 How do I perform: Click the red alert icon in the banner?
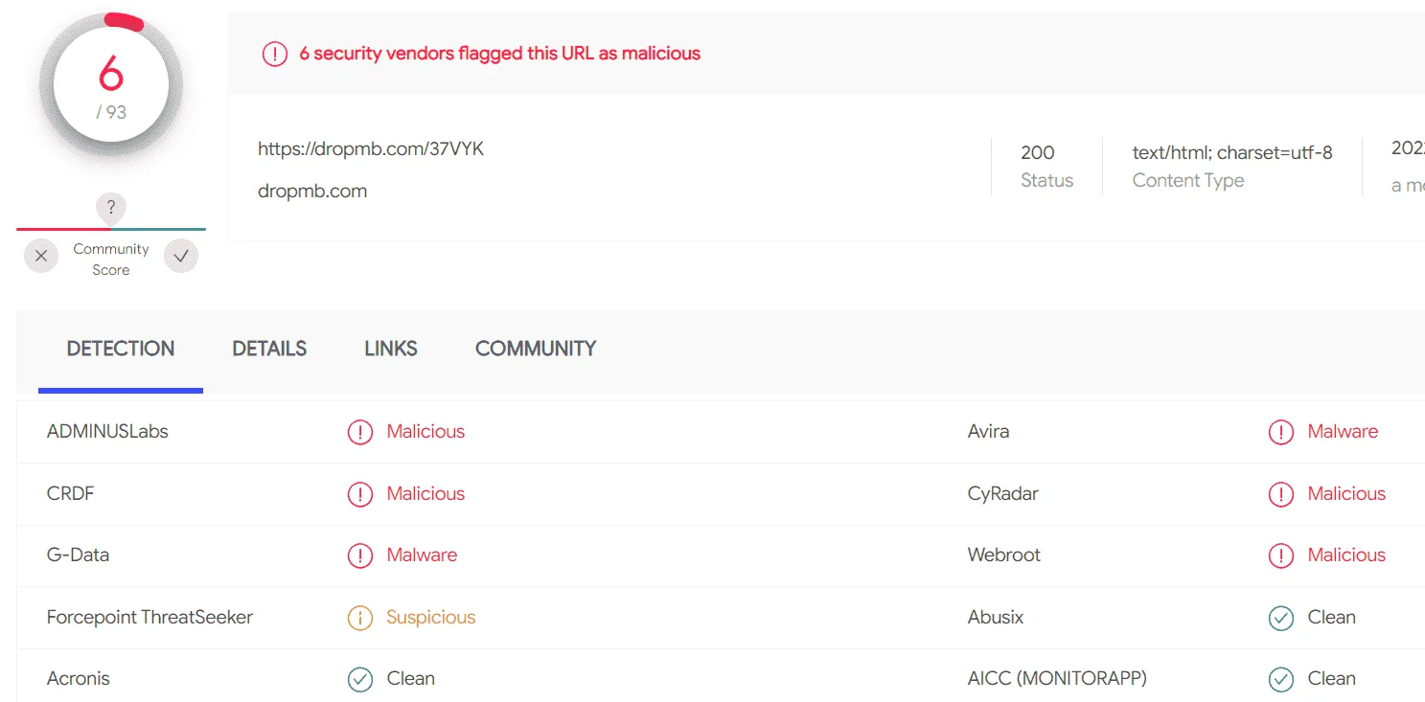click(275, 55)
